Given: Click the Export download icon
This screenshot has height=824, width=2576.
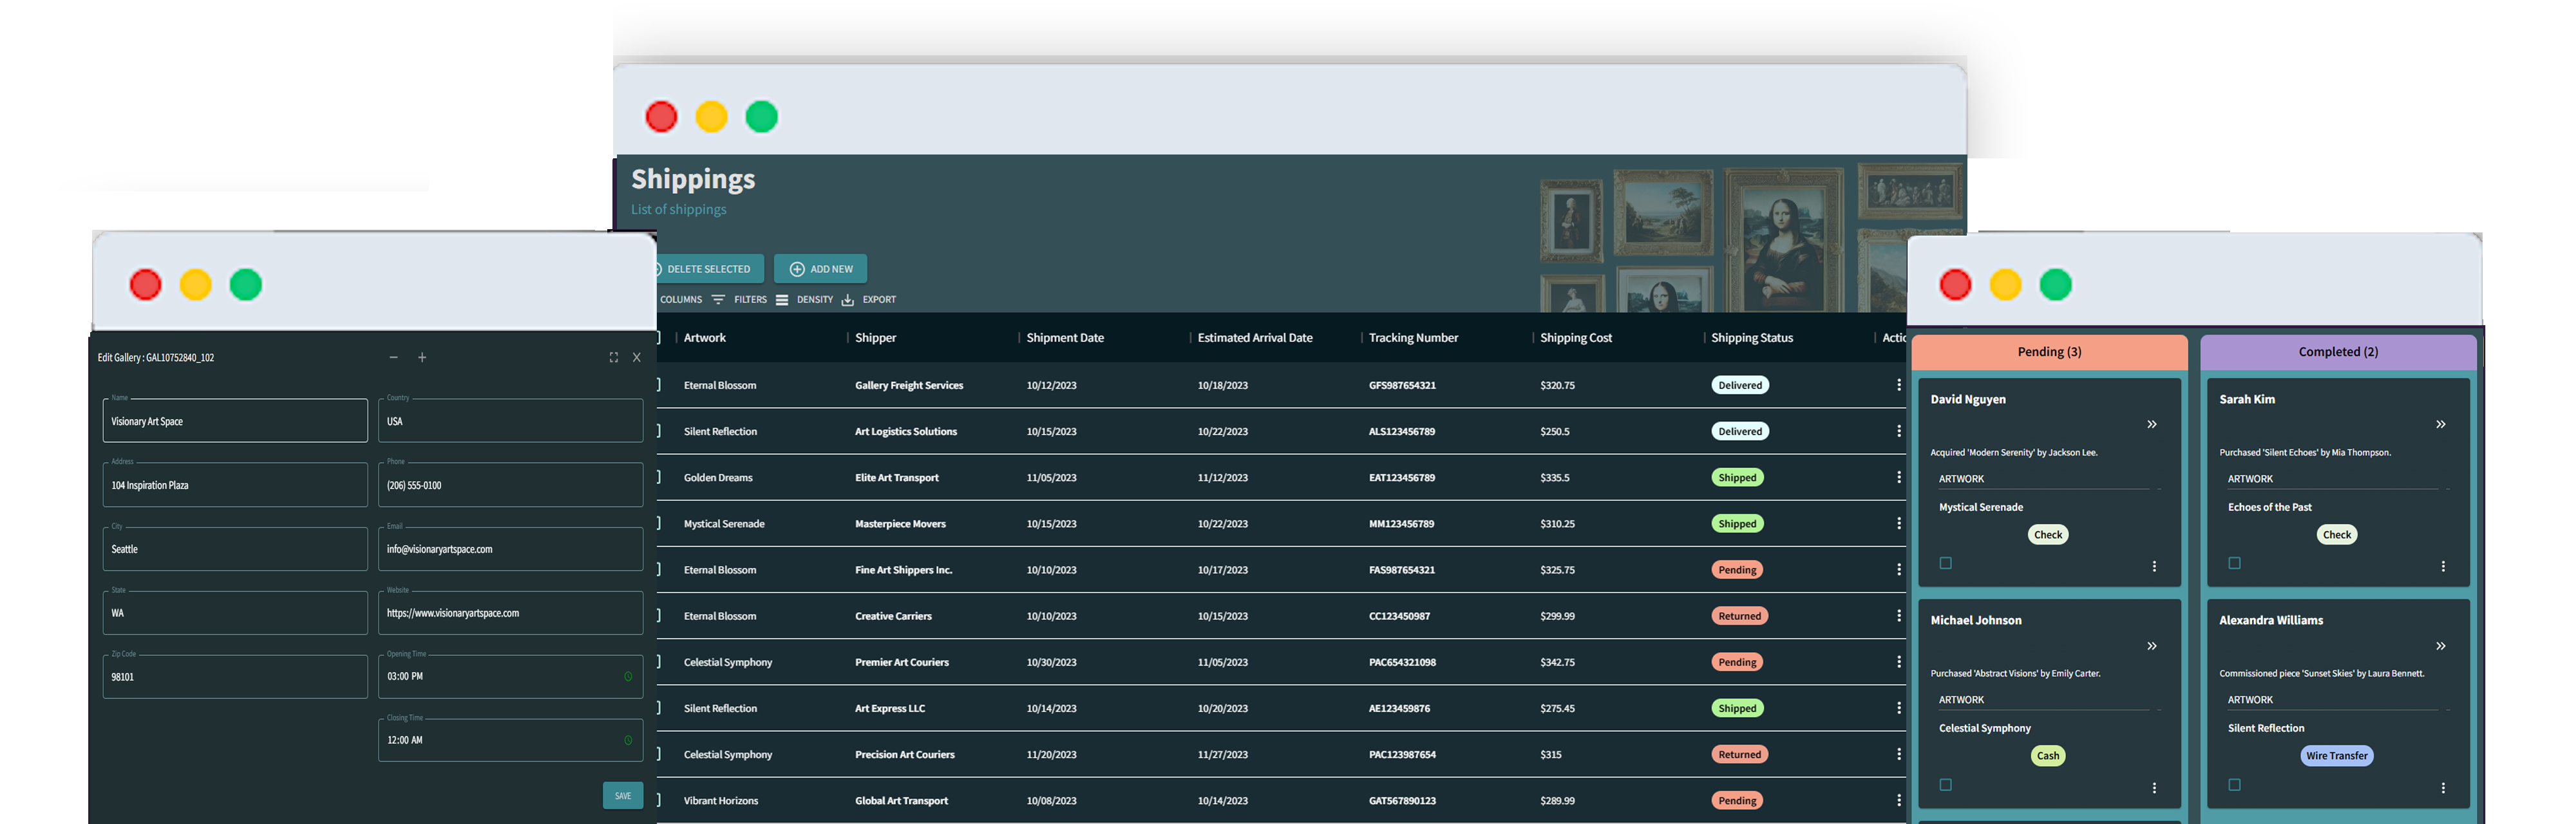Looking at the screenshot, I should (x=847, y=300).
